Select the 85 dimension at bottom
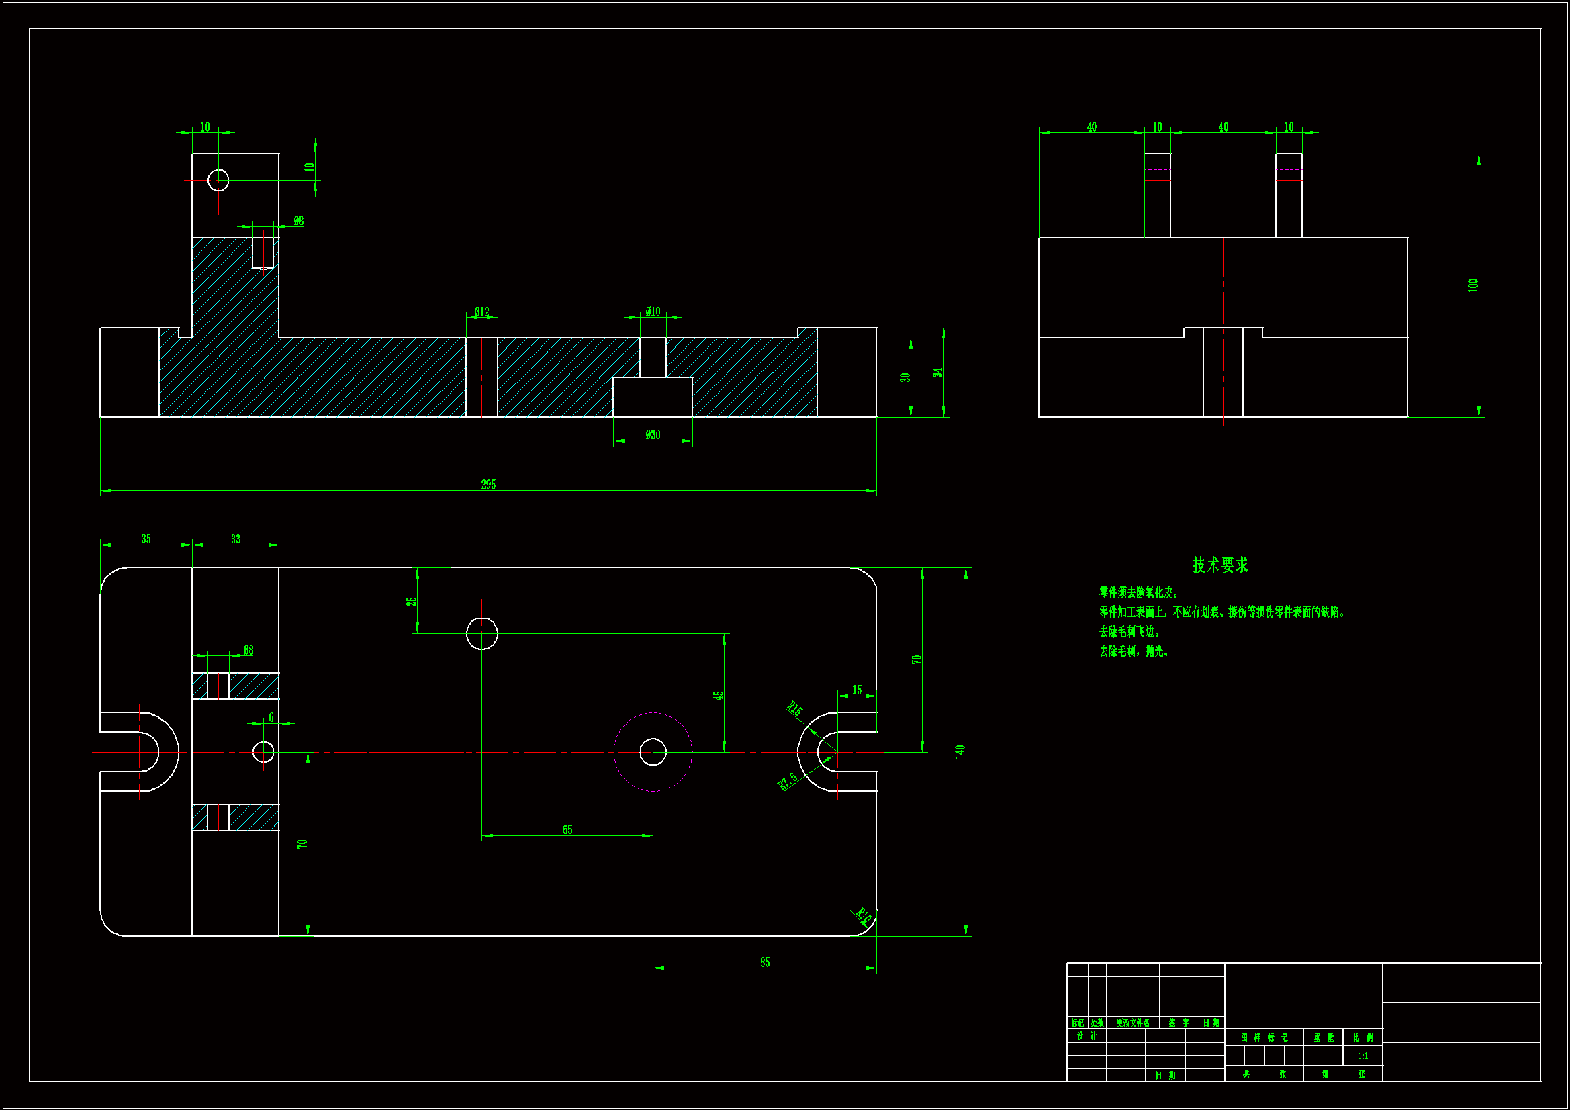 tap(764, 962)
